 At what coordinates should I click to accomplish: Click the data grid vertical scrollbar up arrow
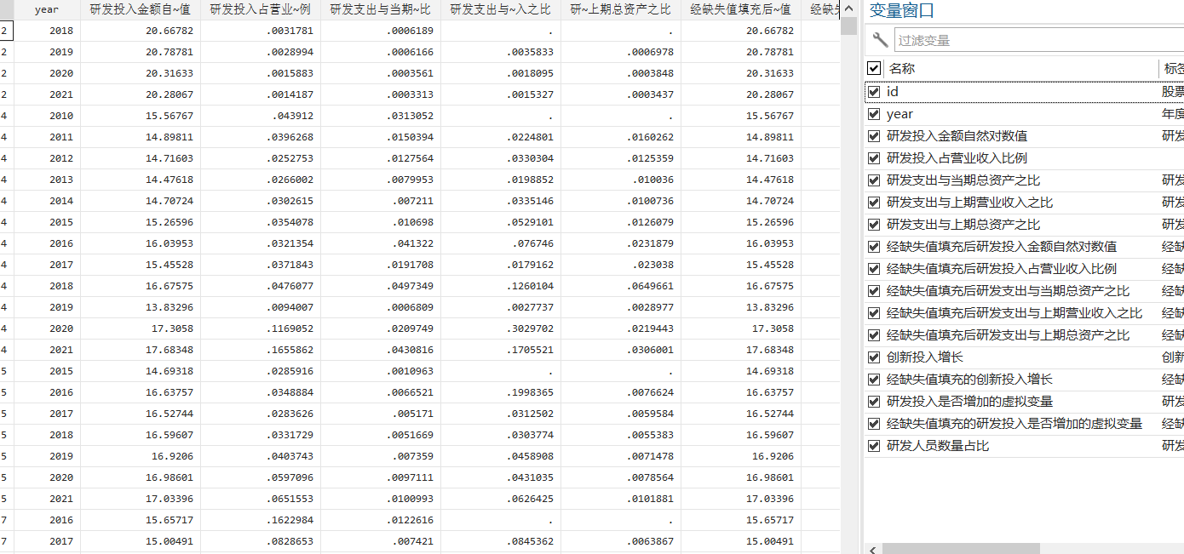click(x=848, y=7)
